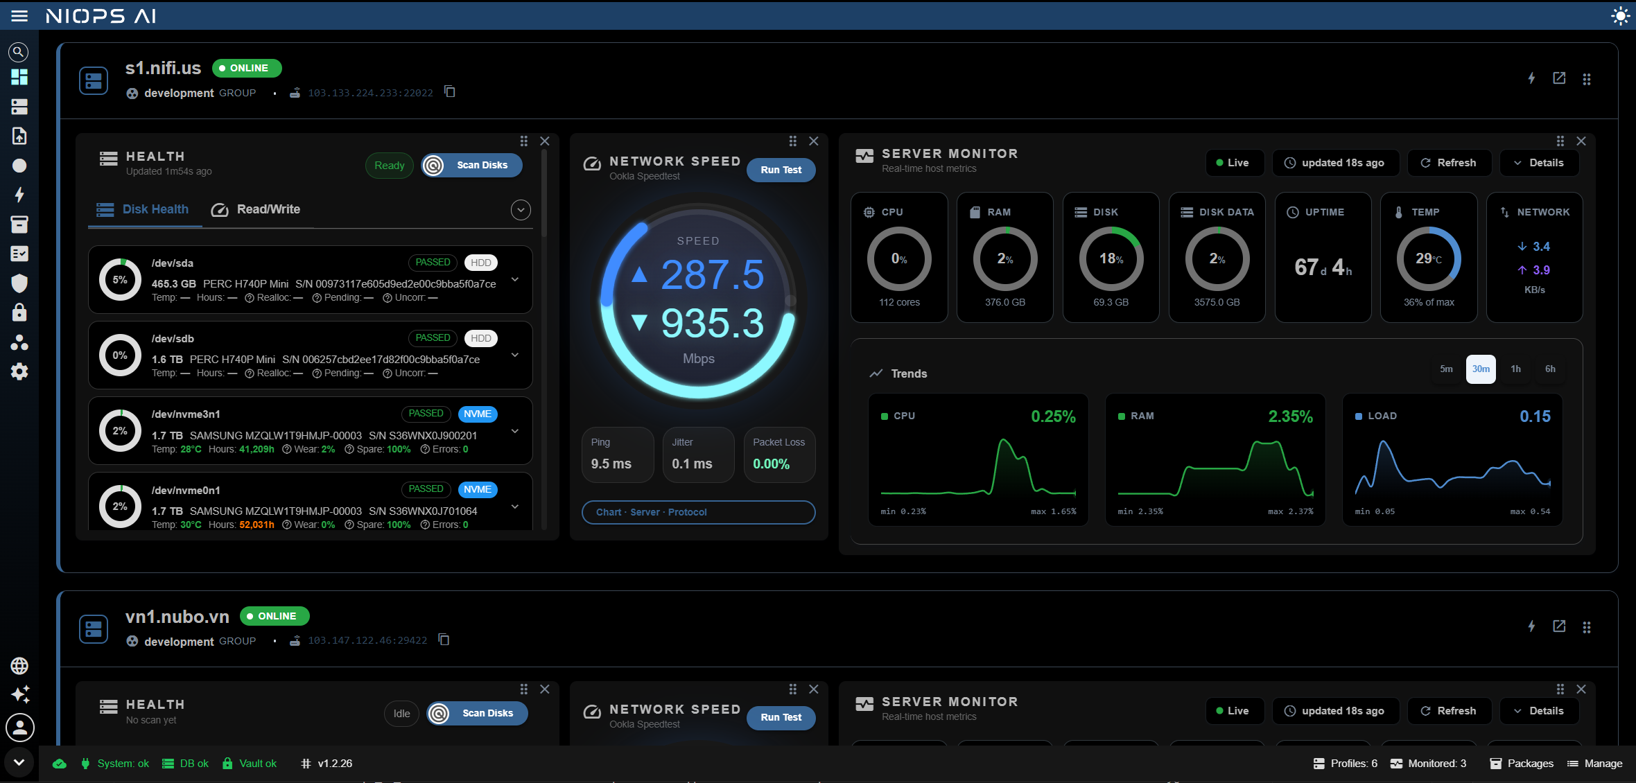This screenshot has width=1636, height=783.
Task: Run Test in s1 Network Speed
Action: 781,170
